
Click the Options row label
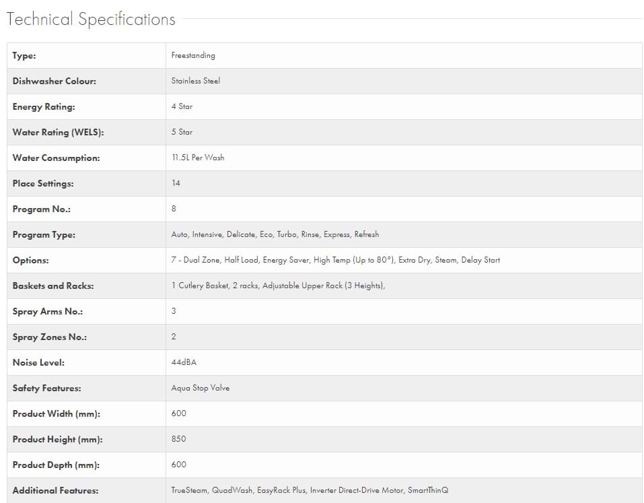(x=31, y=261)
